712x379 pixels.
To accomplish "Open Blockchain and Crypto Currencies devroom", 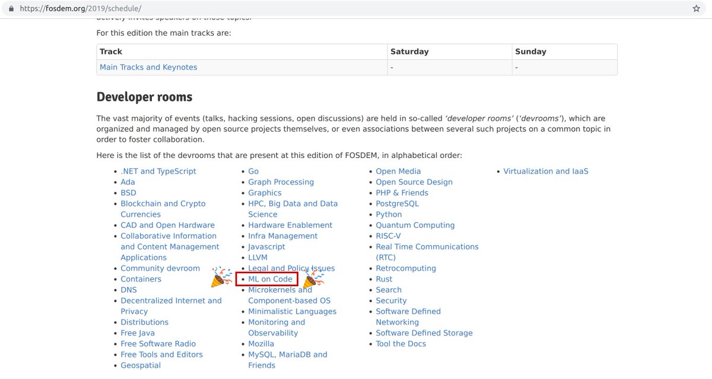I will point(163,209).
